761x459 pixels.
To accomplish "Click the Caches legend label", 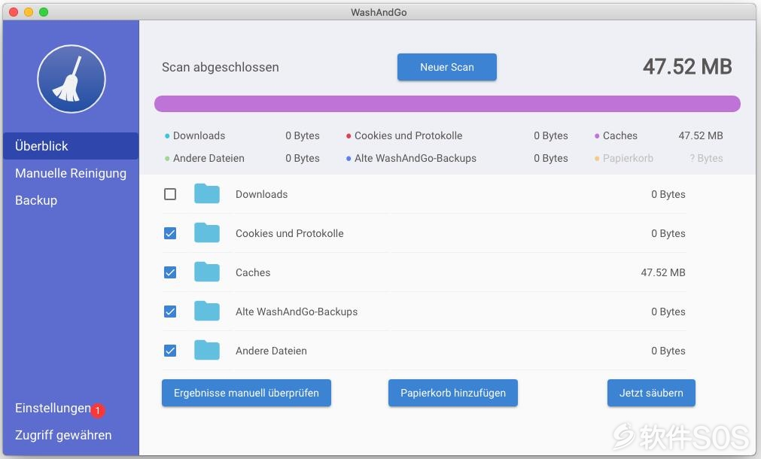I will pos(620,136).
